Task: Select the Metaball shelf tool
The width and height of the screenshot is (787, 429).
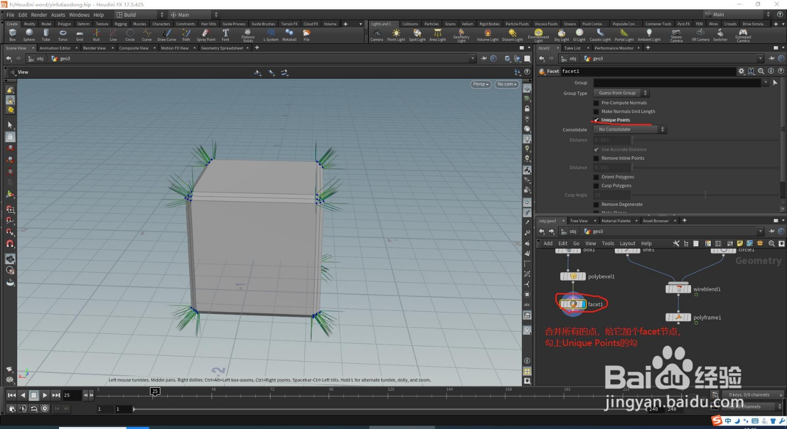Action: coord(289,35)
